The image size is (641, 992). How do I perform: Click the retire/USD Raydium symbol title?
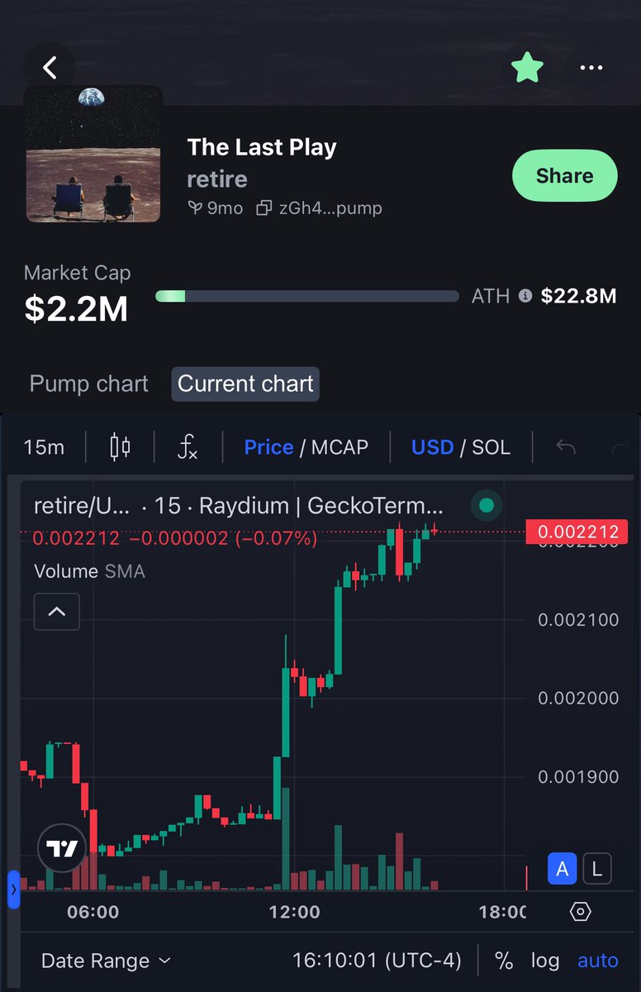pos(238,506)
